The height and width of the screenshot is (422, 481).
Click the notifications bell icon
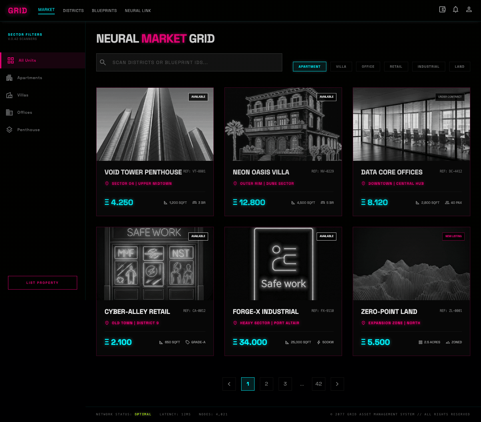click(x=456, y=9)
